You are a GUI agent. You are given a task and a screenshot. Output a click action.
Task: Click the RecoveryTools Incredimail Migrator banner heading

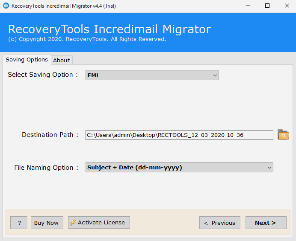pos(110,29)
